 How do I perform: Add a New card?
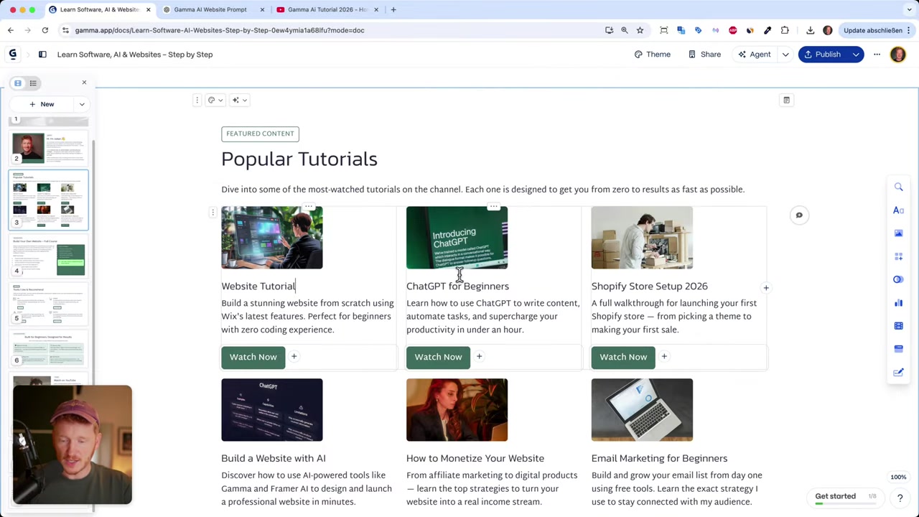(42, 104)
